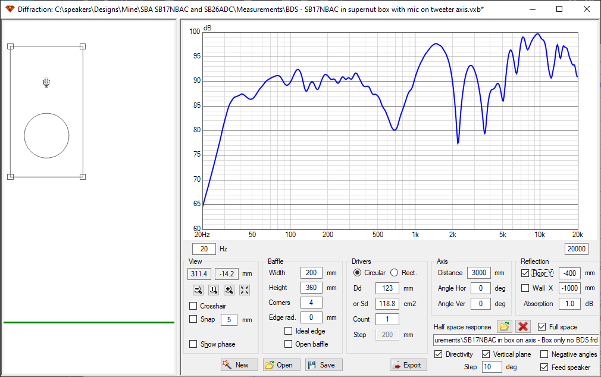Select the top-right baffle corner handle
This screenshot has height=377, width=601.
click(82, 46)
